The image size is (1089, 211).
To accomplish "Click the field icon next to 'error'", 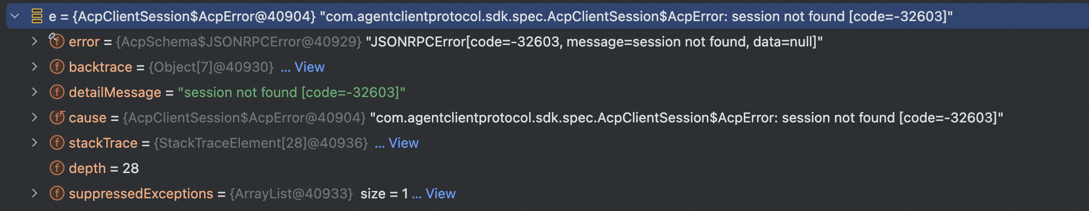I will click(57, 41).
